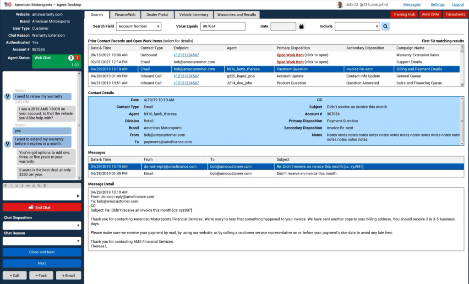The width and height of the screenshot is (469, 284).
Task: Expand the Chat Disposition dropdown
Action: (x=42, y=225)
